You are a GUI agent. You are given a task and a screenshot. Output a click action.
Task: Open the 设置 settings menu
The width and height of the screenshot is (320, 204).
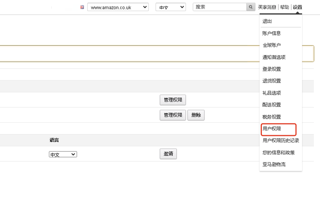tap(297, 7)
